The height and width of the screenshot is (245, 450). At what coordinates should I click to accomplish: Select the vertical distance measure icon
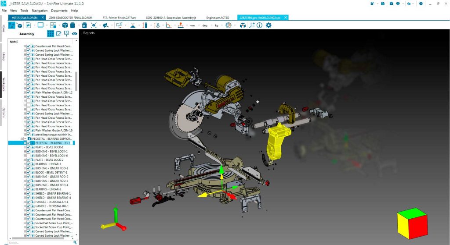click(145, 25)
